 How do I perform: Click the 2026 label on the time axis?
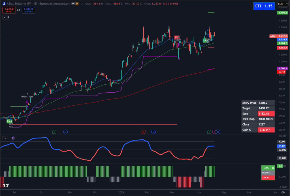121,192
